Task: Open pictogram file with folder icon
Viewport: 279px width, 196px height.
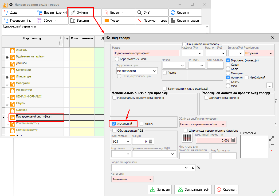Action: [271, 146]
